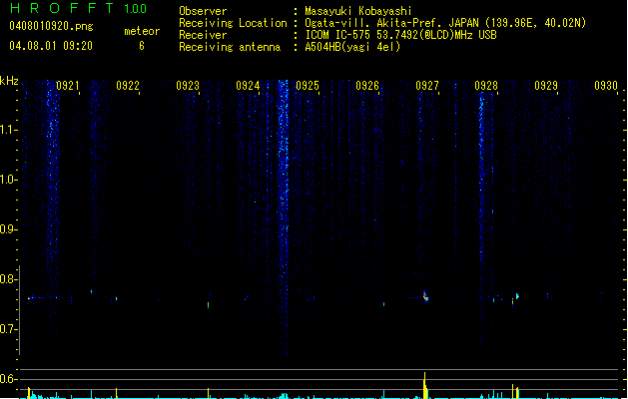Click the 0.8 kHz axis label
The image size is (628, 399).
pyautogui.click(x=7, y=279)
